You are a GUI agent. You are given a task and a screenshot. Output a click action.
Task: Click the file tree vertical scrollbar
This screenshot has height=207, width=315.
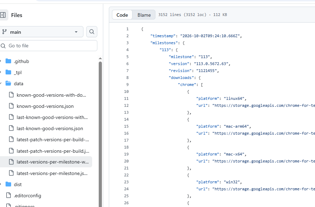pos(100,134)
